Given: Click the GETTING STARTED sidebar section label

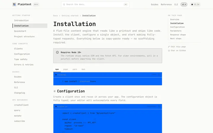Looking at the screenshot, I should click(x=21, y=15).
